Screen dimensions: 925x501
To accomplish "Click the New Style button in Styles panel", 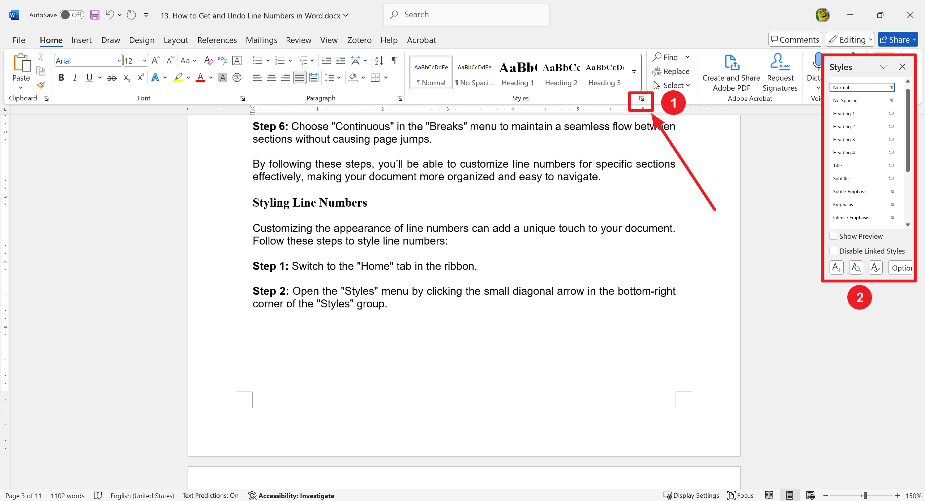I will 837,268.
